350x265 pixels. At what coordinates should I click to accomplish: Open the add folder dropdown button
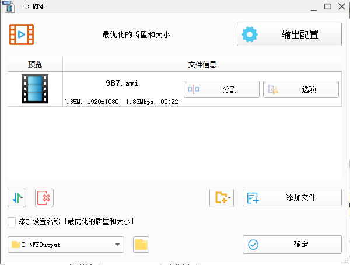point(222,198)
